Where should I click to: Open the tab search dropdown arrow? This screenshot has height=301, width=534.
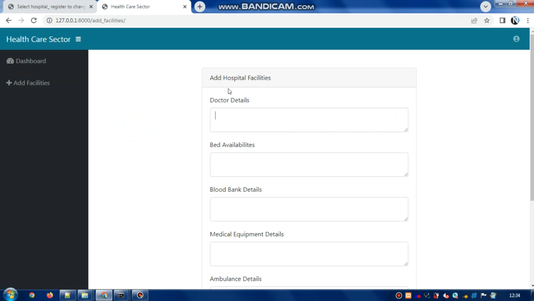485,6
